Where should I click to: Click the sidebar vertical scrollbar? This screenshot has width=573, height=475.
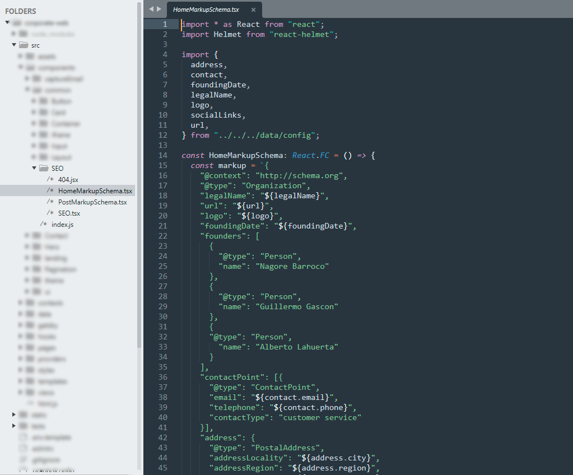point(139,175)
